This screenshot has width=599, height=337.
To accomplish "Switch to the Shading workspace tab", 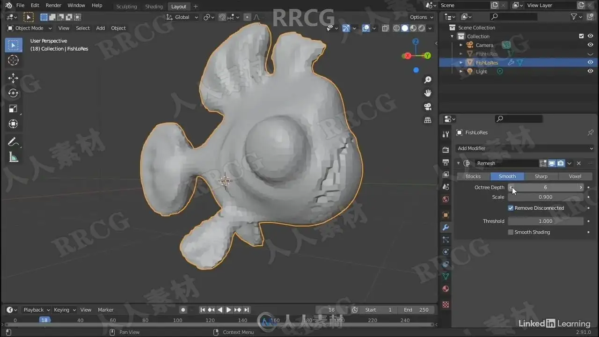I will 154,7.
